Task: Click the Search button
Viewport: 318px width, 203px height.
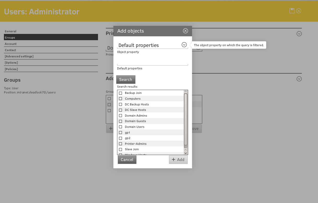Action: 126,80
